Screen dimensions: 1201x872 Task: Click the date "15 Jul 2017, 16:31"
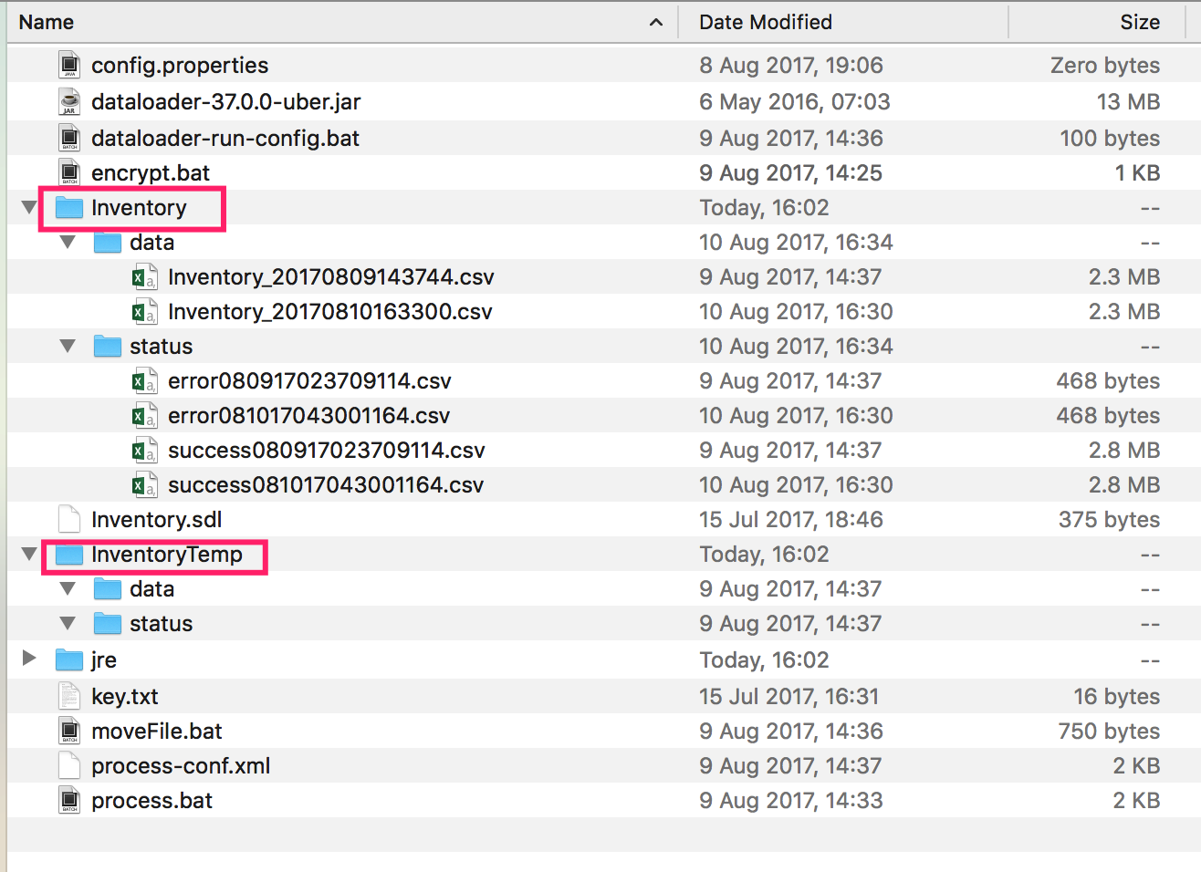(x=789, y=697)
